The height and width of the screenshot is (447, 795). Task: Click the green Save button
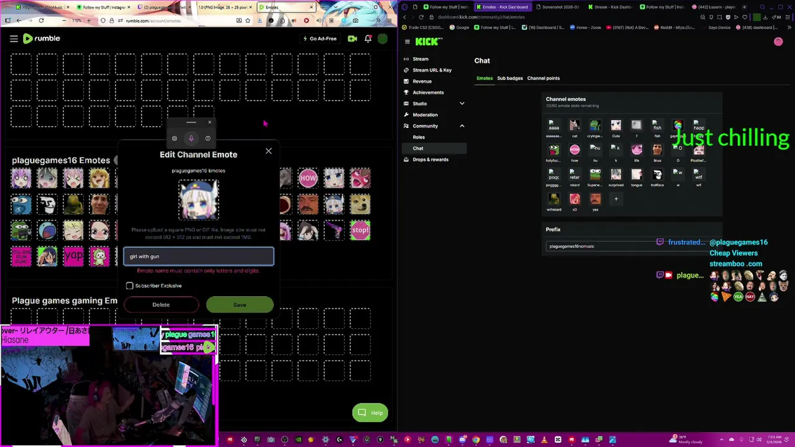[240, 305]
